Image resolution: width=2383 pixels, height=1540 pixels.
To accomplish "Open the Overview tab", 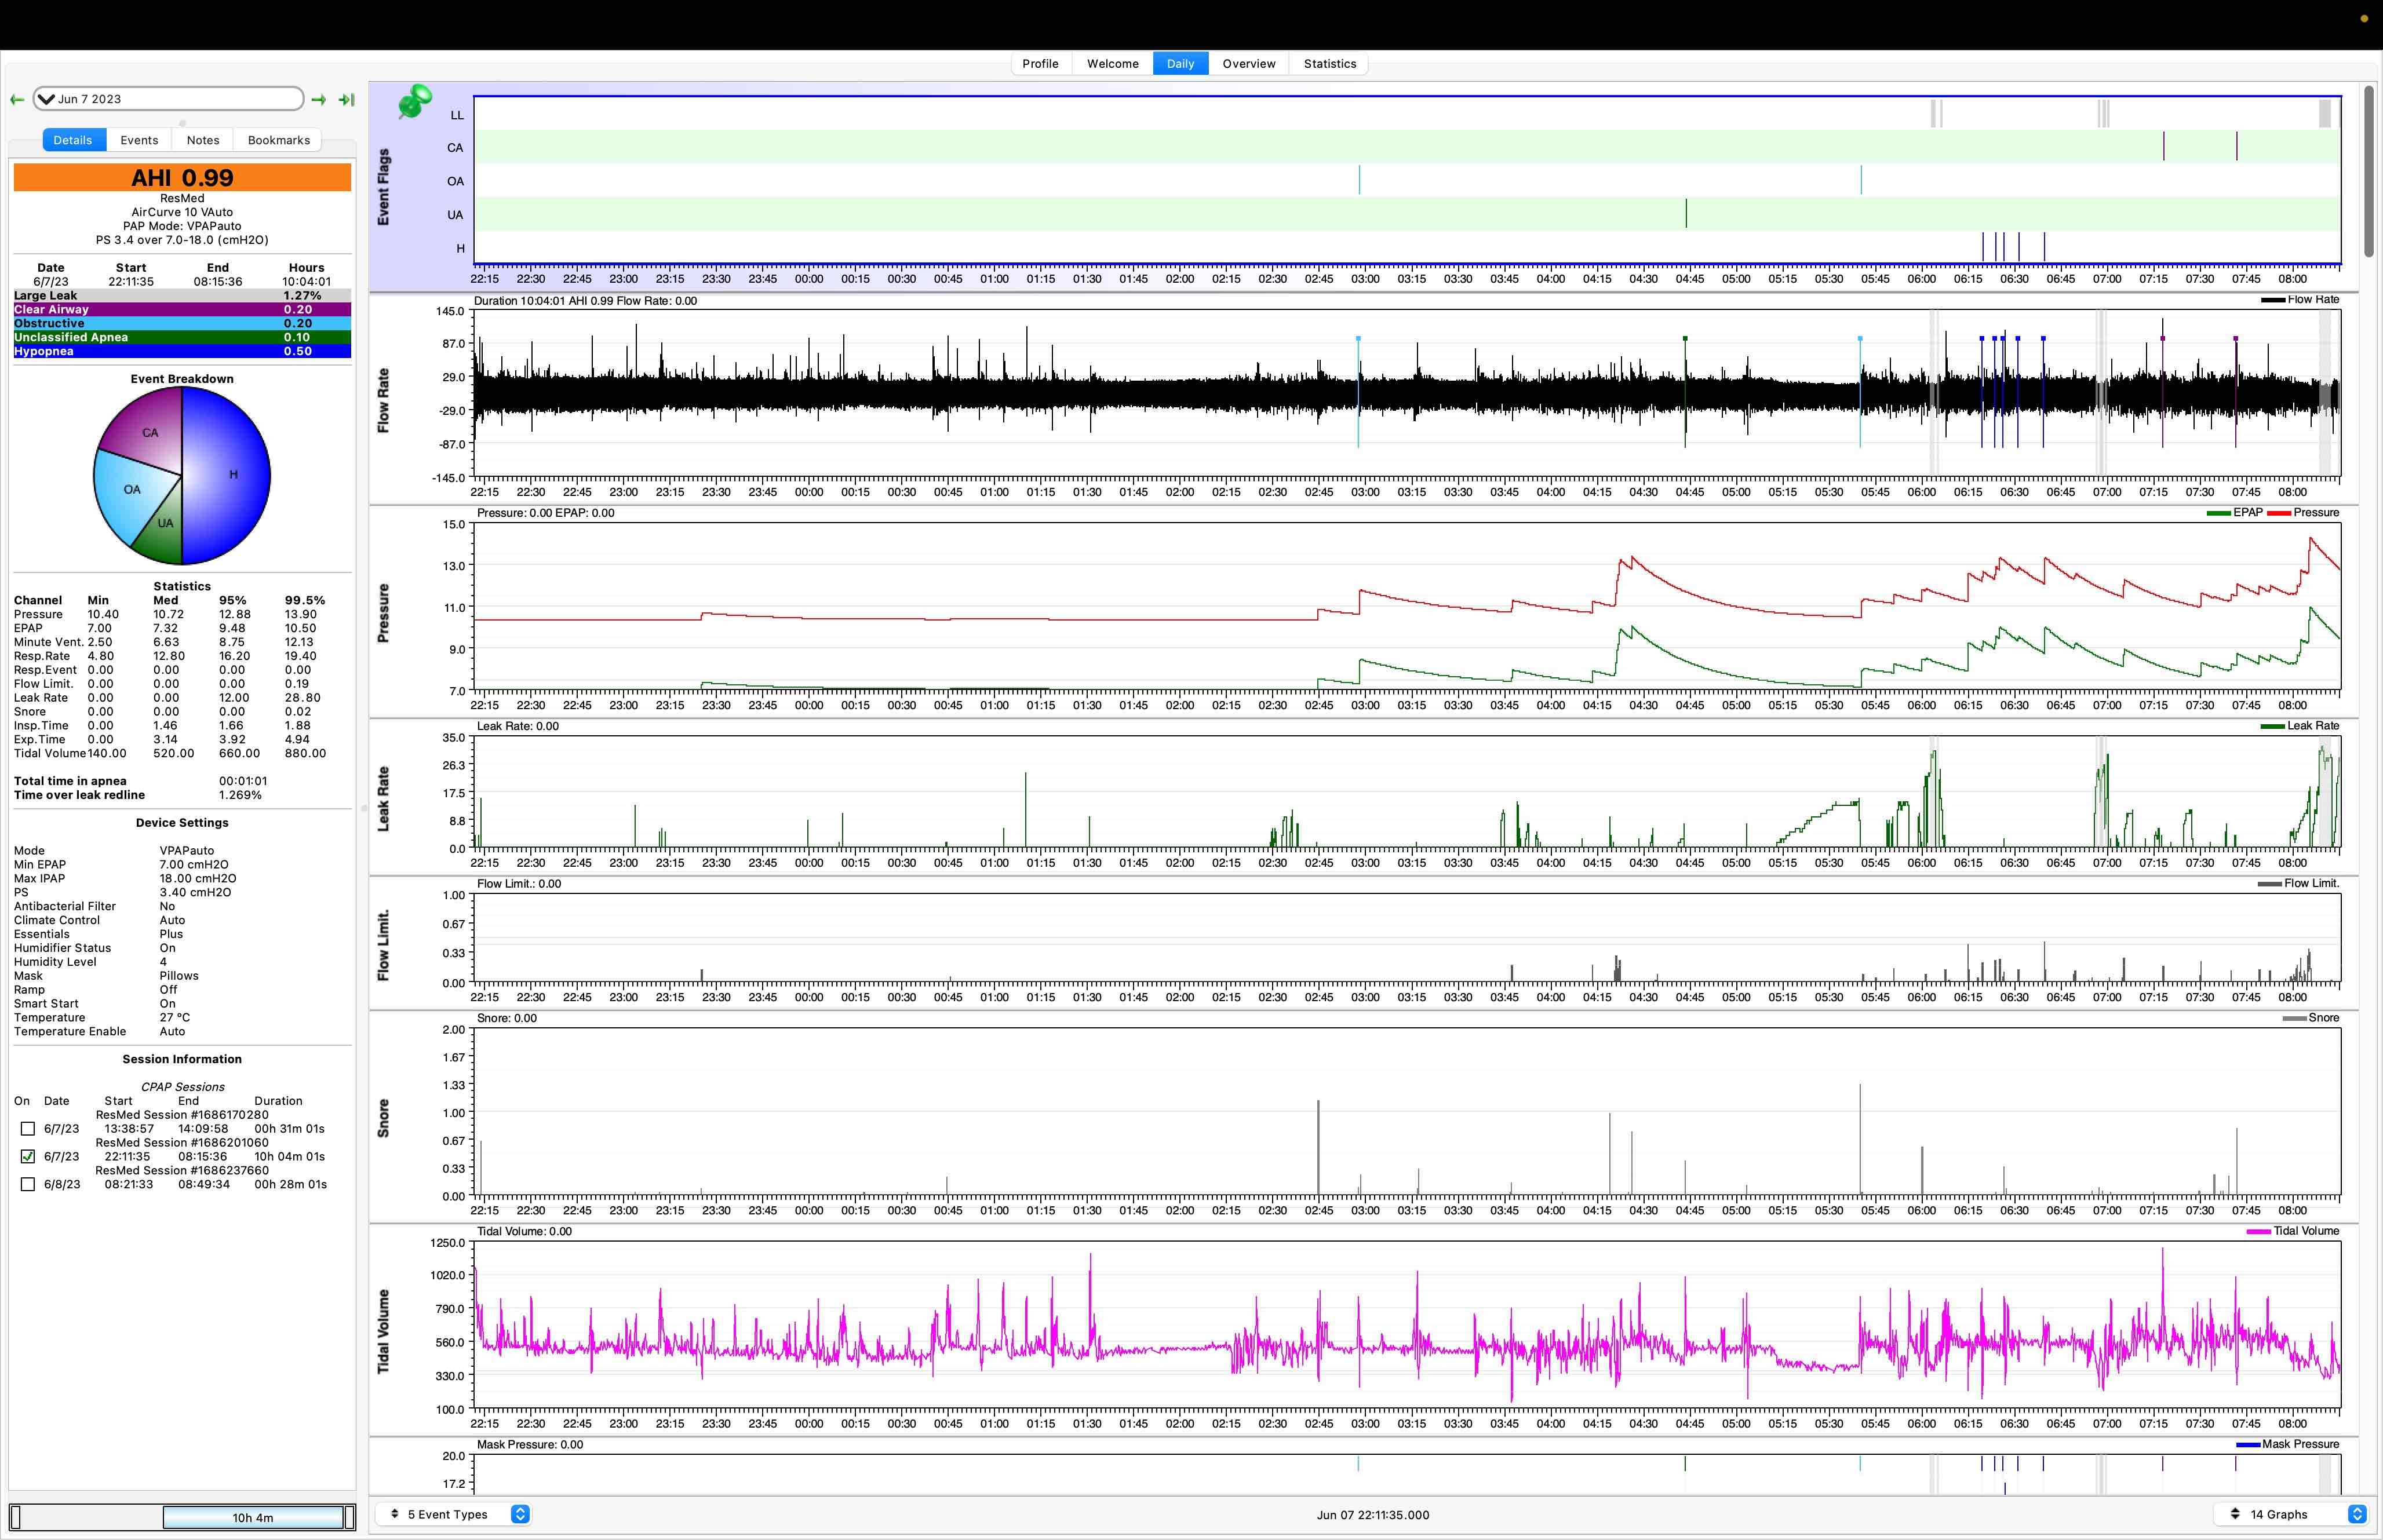I will (1248, 63).
